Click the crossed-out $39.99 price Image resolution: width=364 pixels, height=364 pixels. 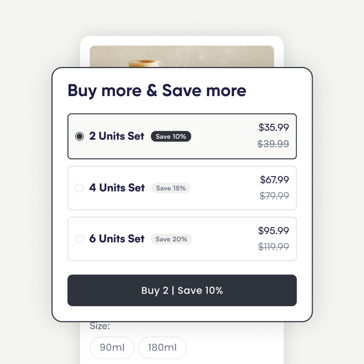pos(273,144)
